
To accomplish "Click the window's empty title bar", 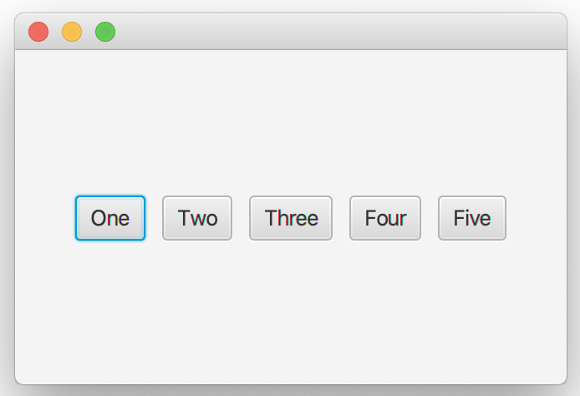I will 334,32.
